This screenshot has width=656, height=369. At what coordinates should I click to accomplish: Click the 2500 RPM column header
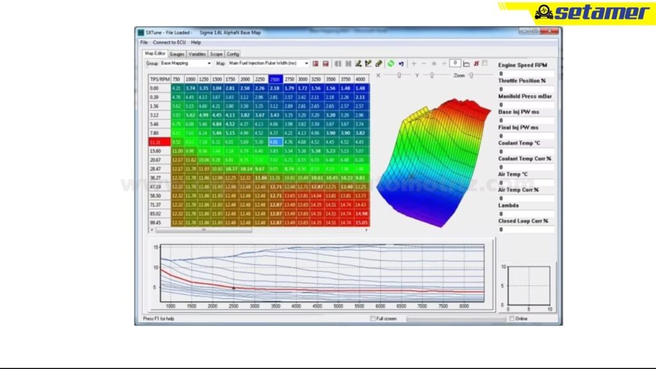click(x=274, y=79)
